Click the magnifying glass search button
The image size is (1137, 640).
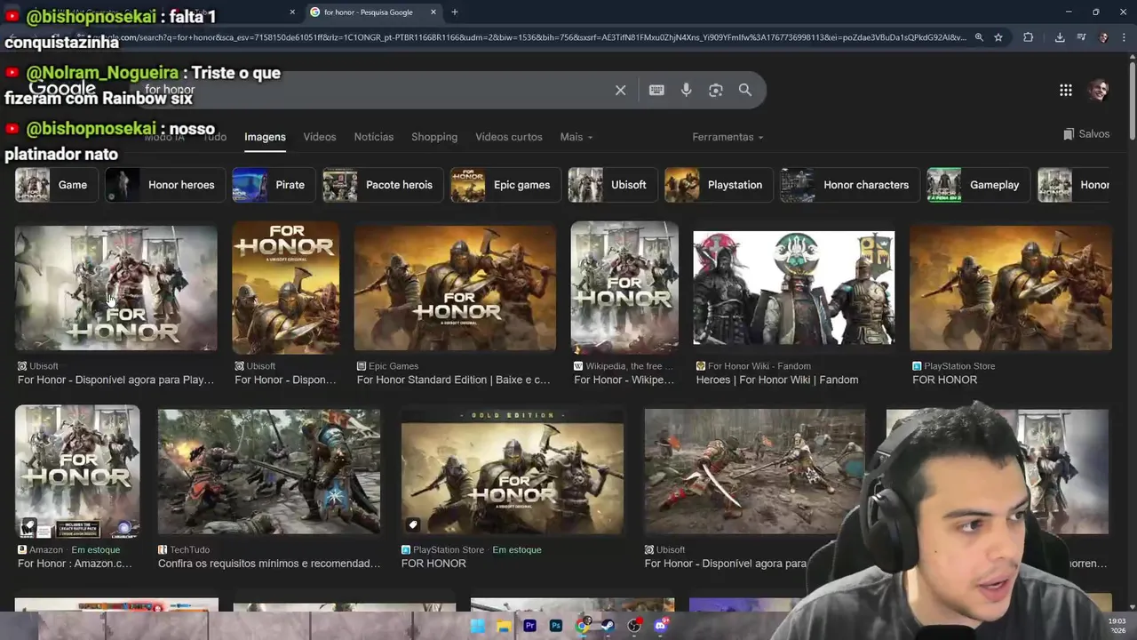coord(745,90)
